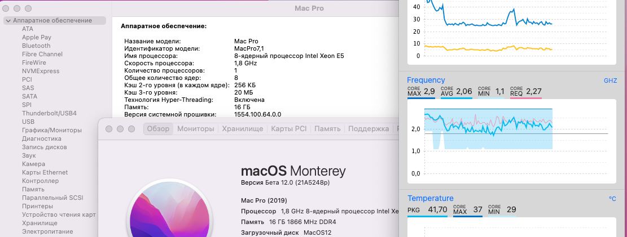The width and height of the screenshot is (627, 237).
Task: Select Память in the sidebar tree
Action: pos(33,189)
